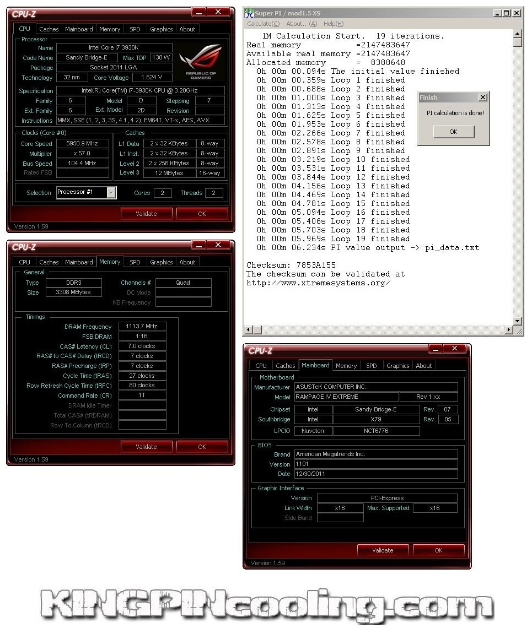
Task: Click Validate in Memory tab window
Action: 146,447
